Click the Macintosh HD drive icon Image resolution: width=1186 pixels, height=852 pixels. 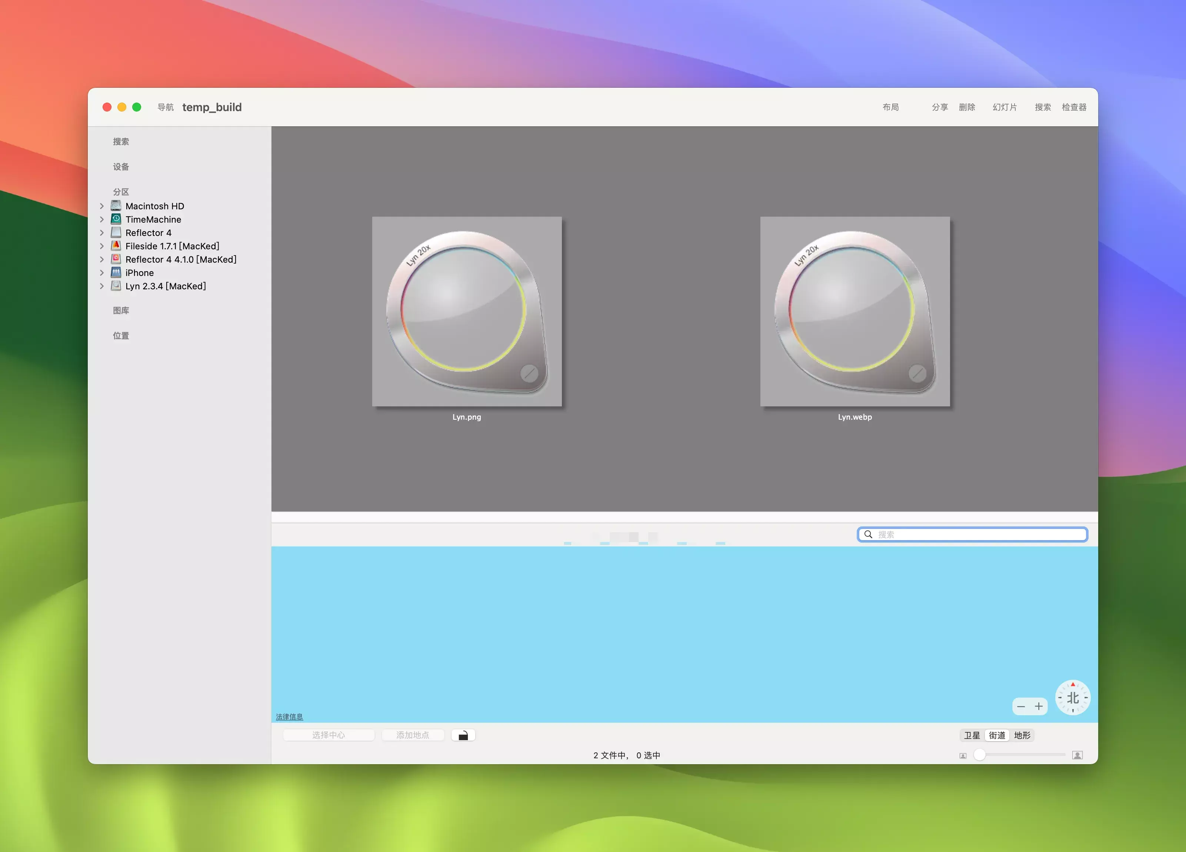(116, 206)
